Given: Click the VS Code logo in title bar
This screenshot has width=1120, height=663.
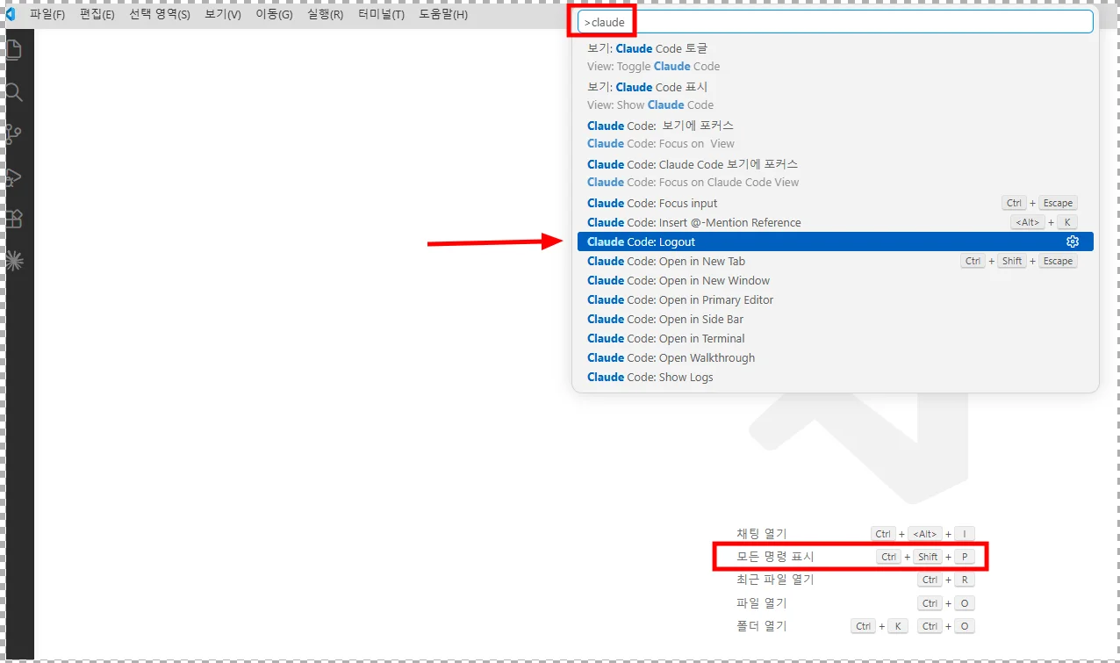Looking at the screenshot, I should 11,14.
